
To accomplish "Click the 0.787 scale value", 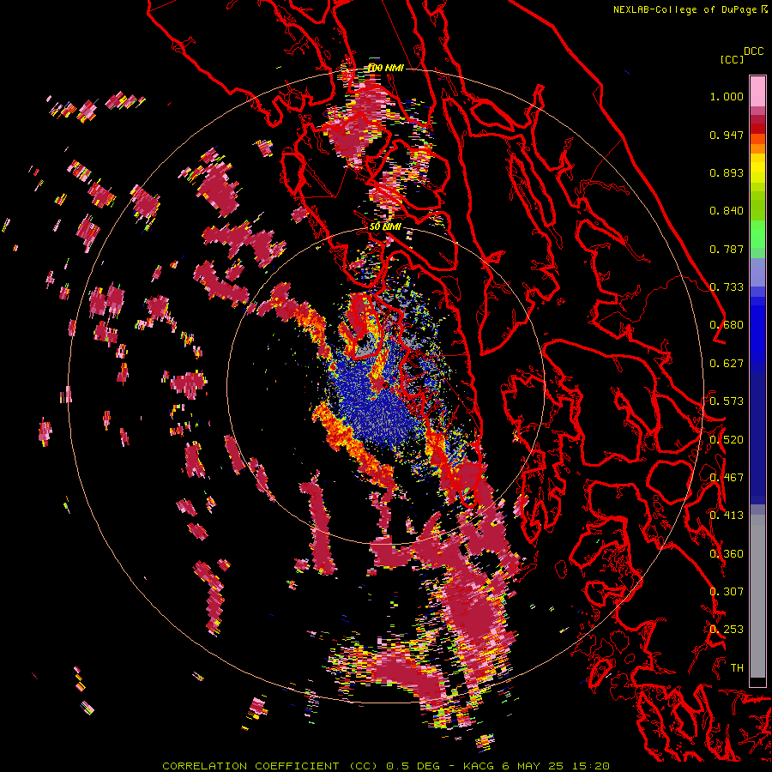I will (x=727, y=249).
